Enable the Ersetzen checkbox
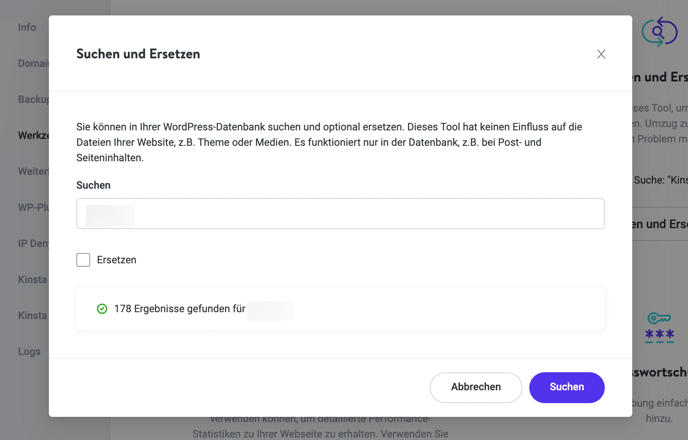Screen dimensions: 688x440 click(83, 259)
